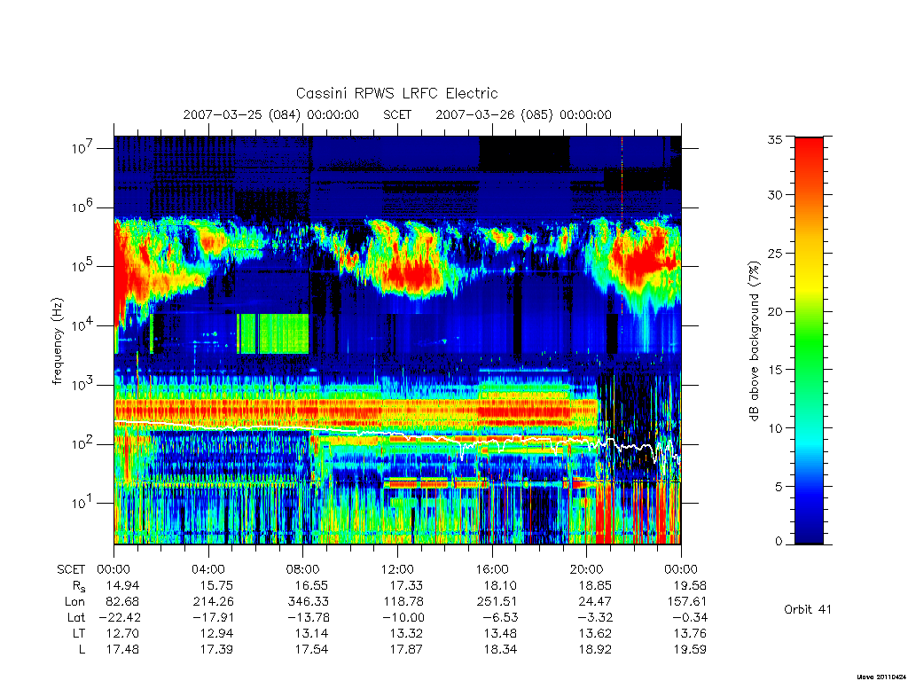
Task: Click the 10^7 frequency tick label
Action: coord(83,148)
